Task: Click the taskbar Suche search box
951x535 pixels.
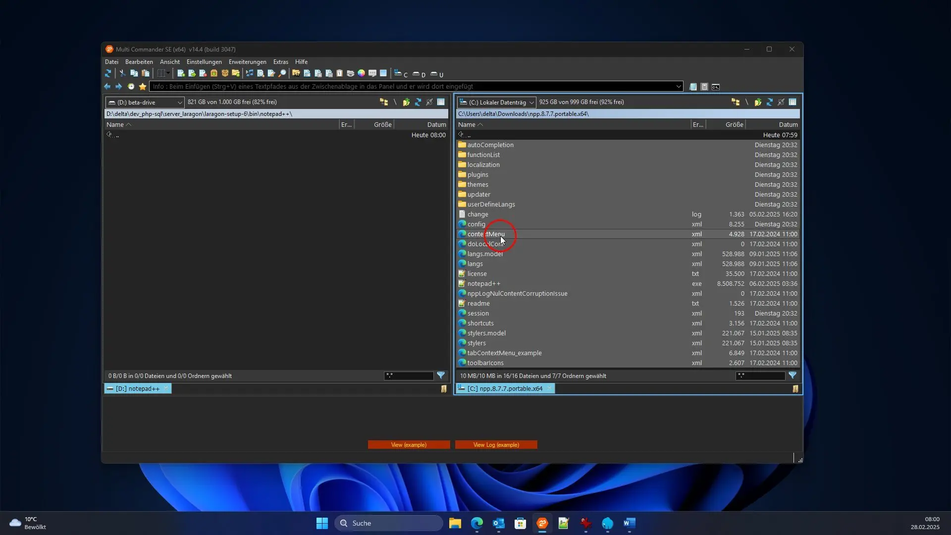Action: [x=389, y=523]
